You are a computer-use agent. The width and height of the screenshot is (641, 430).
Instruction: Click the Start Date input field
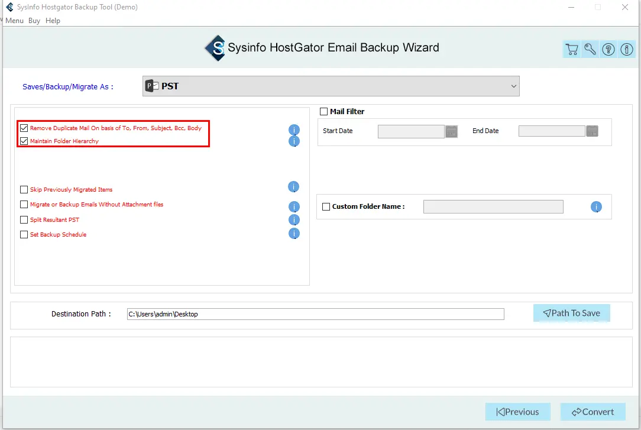(411, 132)
